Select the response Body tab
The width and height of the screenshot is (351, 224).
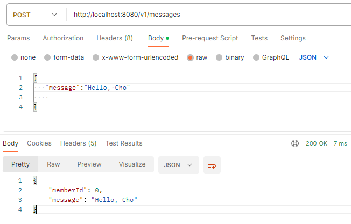[11, 143]
